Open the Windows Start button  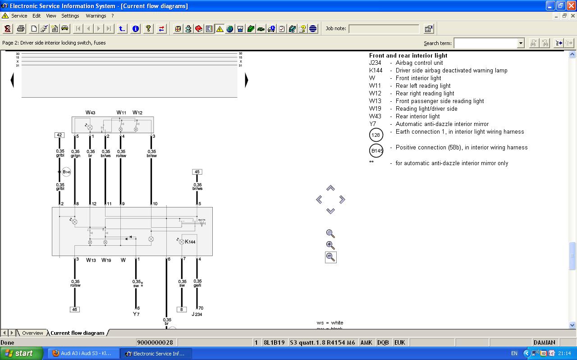coord(22,353)
